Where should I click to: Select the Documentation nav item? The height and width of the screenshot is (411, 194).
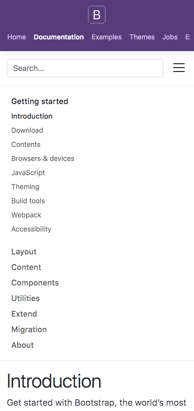[x=59, y=37]
